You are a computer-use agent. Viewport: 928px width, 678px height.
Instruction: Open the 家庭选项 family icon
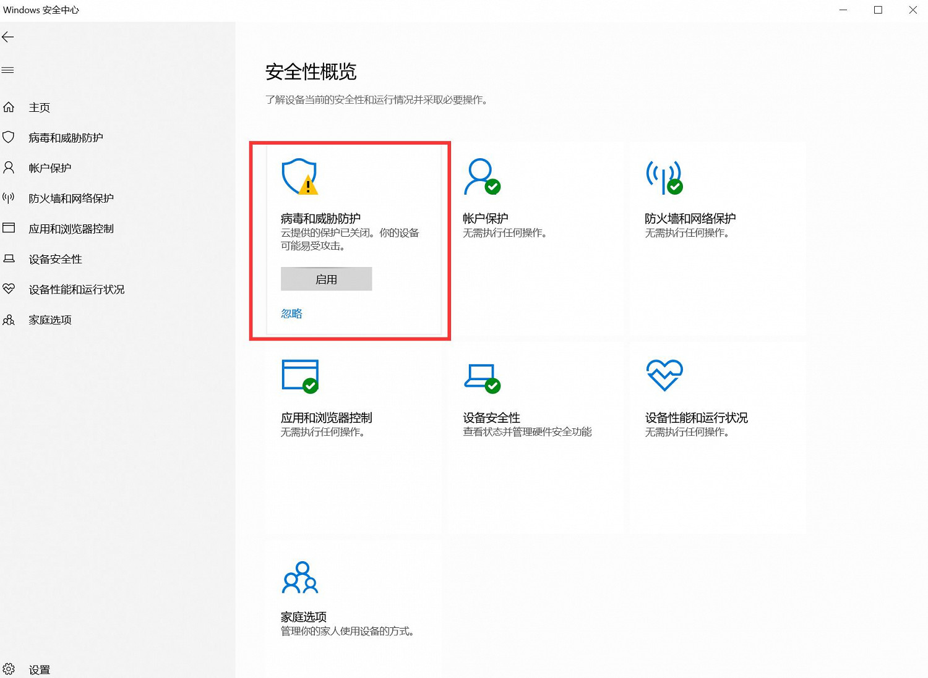(299, 577)
